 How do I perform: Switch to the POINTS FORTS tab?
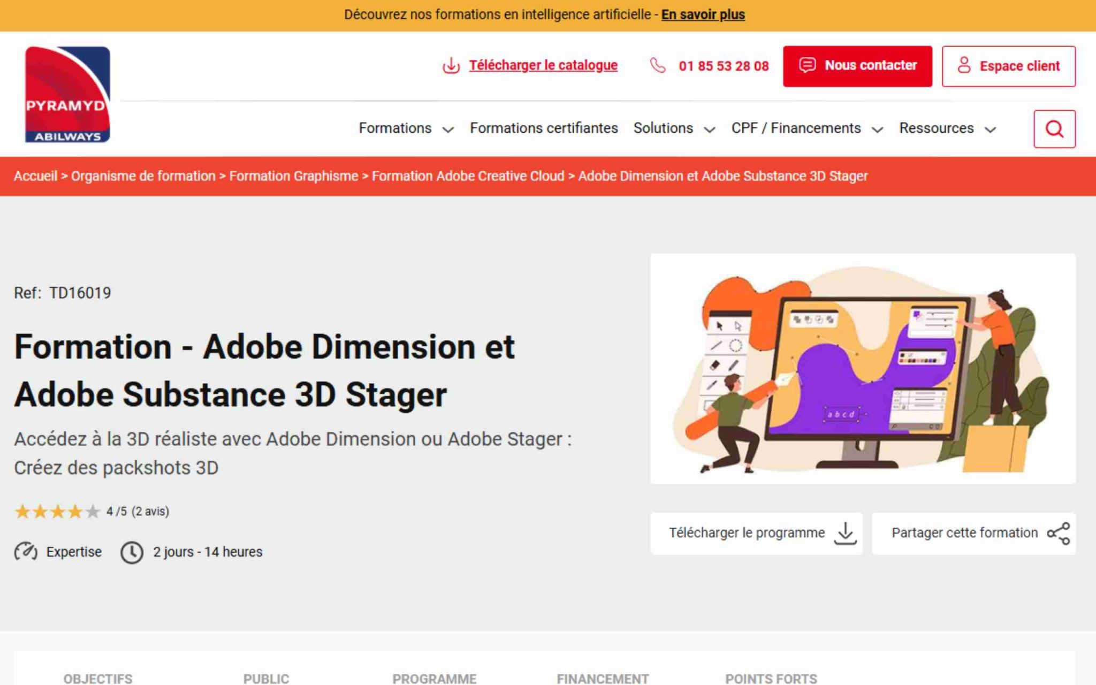pos(771,678)
